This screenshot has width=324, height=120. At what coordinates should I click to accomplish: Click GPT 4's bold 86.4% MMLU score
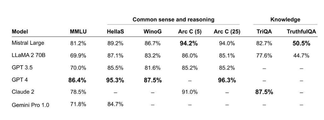[77, 80]
